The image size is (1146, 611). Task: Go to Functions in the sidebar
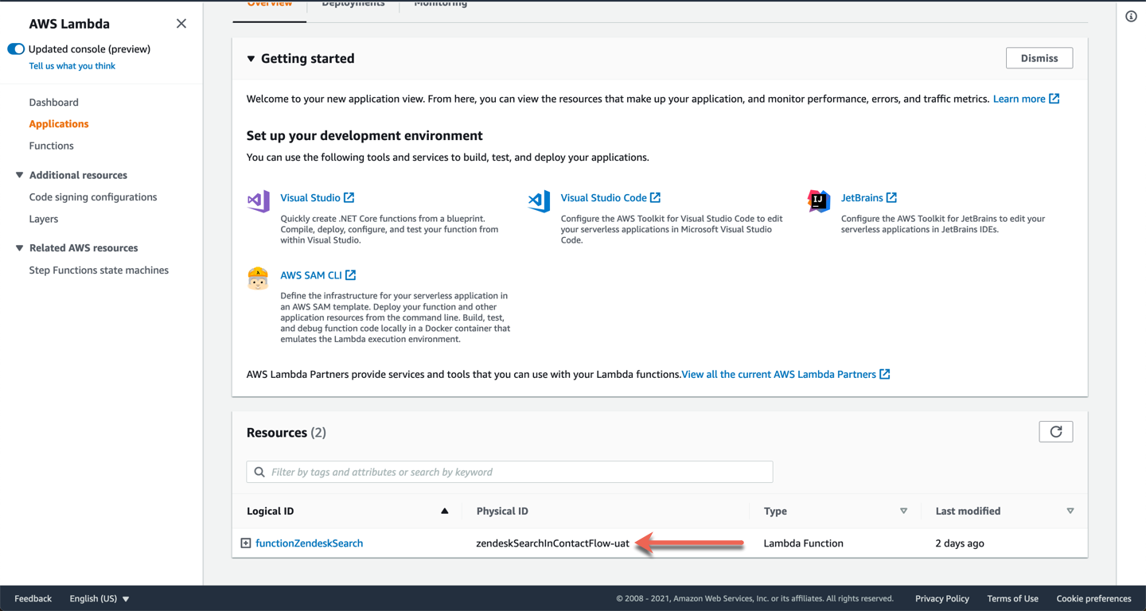51,146
